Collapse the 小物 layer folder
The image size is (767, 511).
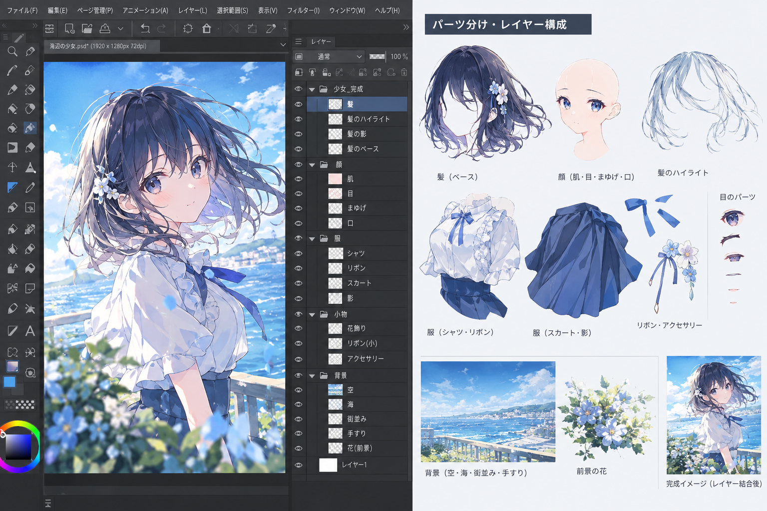coord(312,314)
